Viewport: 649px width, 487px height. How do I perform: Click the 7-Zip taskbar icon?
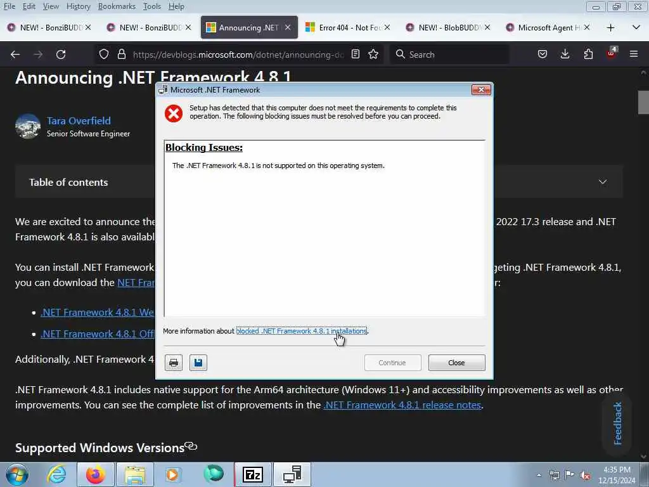point(253,474)
